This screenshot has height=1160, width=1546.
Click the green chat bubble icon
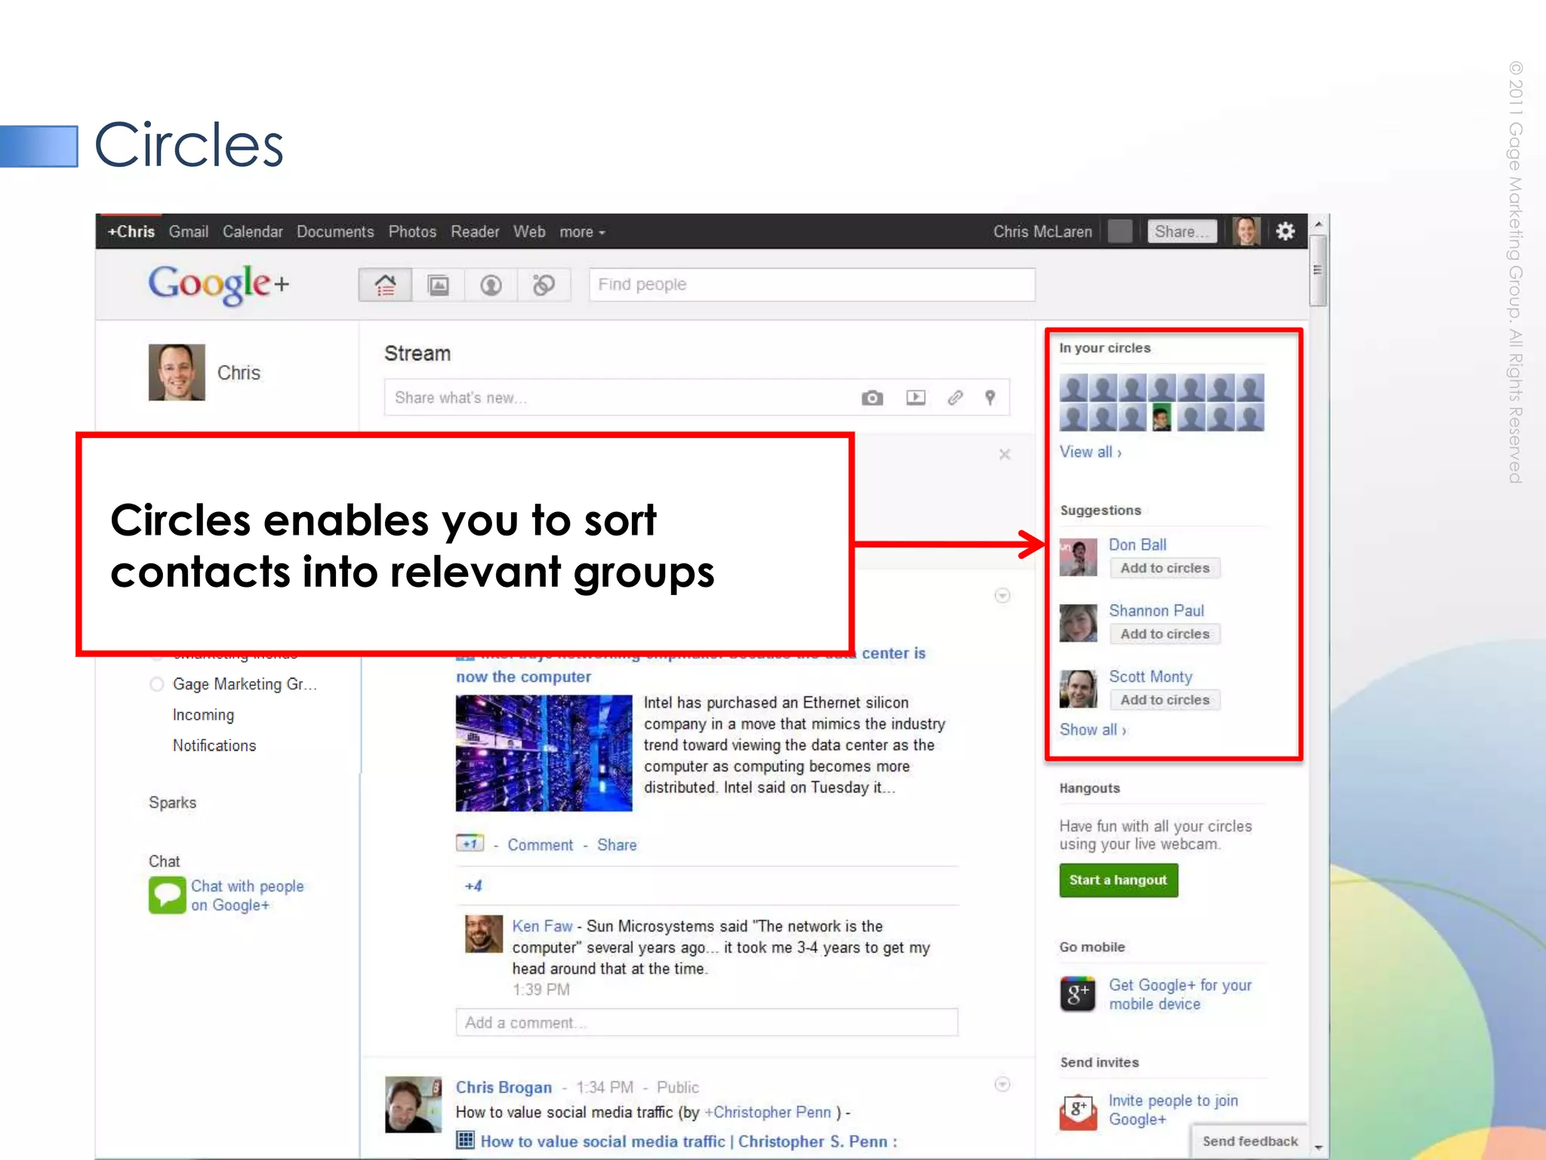coord(167,895)
